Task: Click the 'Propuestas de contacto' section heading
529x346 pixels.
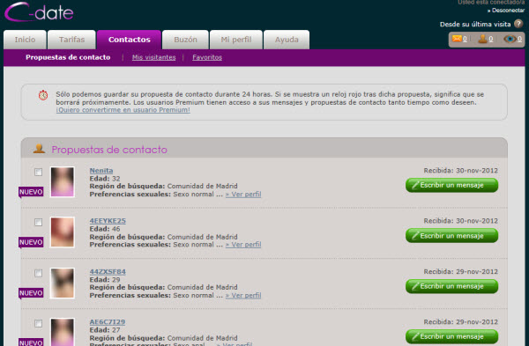Action: (x=109, y=150)
